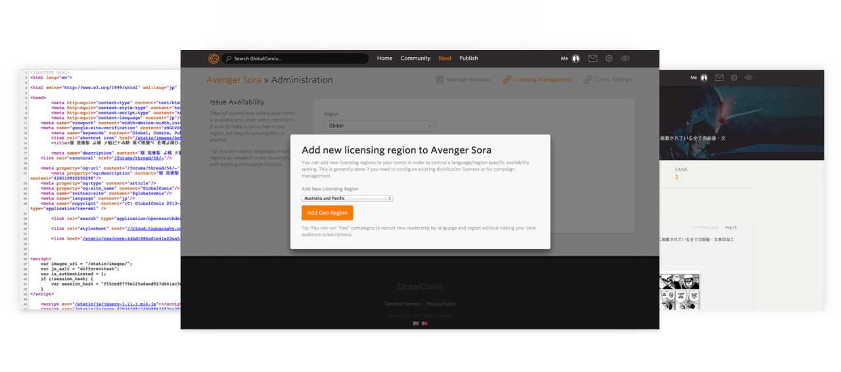Go to the Community menu item
The width and height of the screenshot is (841, 372).
415,58
